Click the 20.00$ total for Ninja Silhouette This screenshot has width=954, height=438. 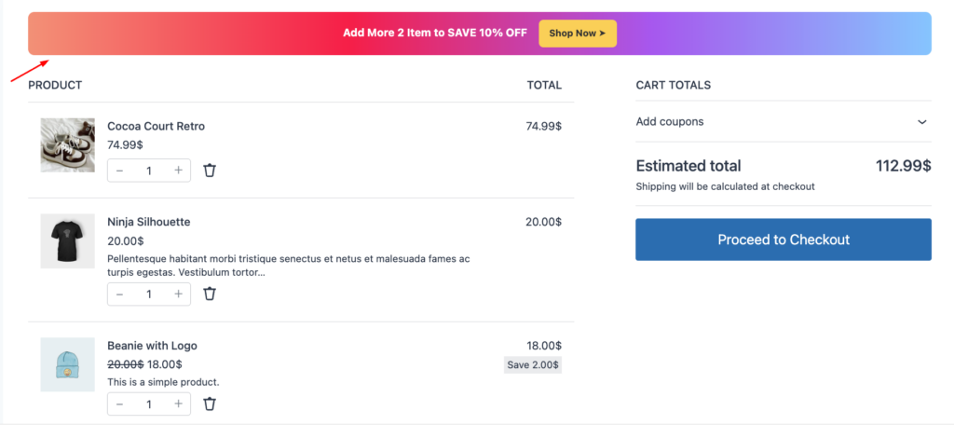tap(543, 222)
